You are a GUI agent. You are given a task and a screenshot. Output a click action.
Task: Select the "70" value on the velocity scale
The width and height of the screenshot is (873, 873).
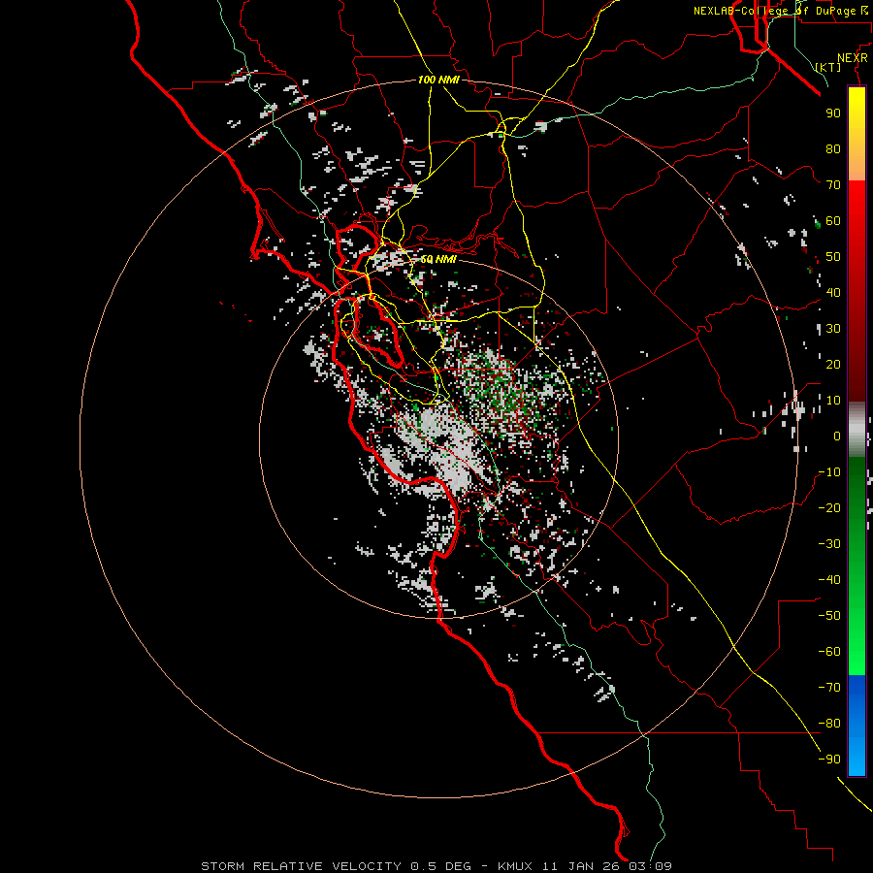(x=833, y=185)
